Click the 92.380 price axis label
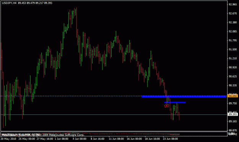This screenshot has height=142, width=239. (x=233, y=23)
